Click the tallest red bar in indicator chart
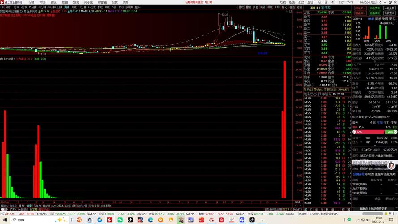The image size is (398, 224). click(285, 129)
